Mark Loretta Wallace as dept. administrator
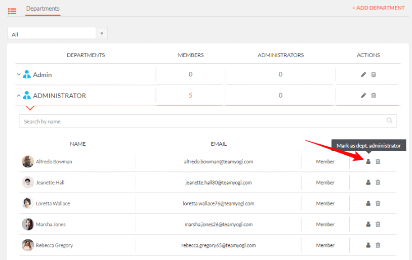This screenshot has width=412, height=260. click(368, 203)
